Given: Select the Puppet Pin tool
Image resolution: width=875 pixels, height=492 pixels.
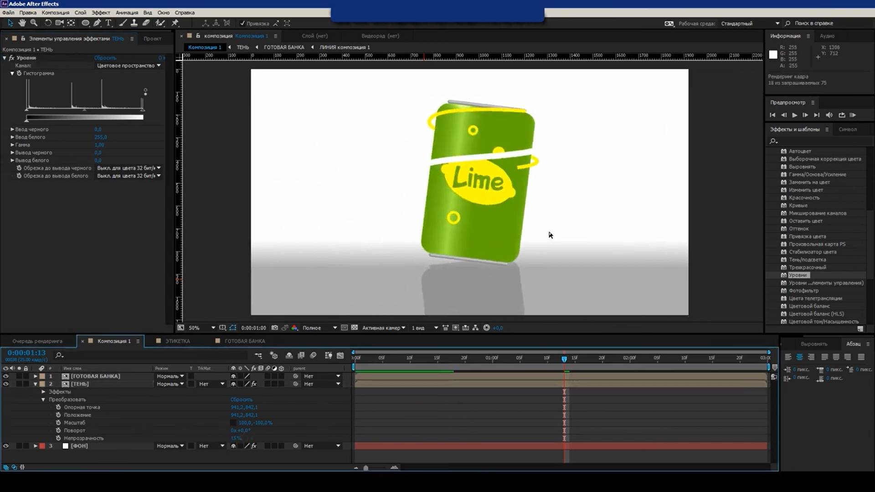Looking at the screenshot, I should tap(175, 23).
